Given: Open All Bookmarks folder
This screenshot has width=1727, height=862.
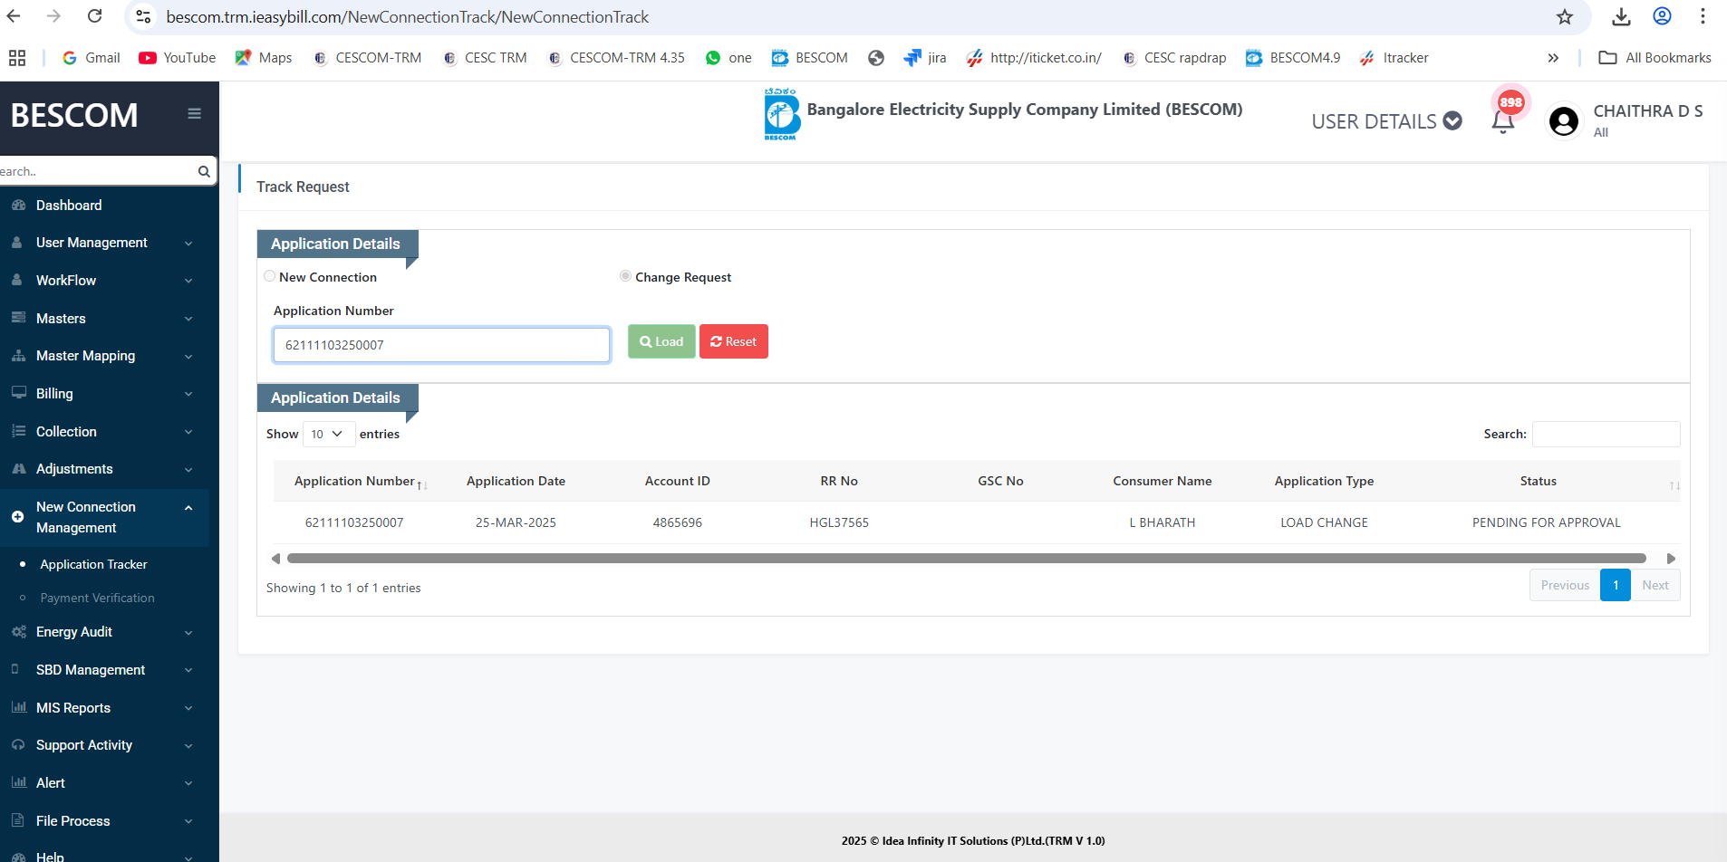Looking at the screenshot, I should (x=1655, y=58).
